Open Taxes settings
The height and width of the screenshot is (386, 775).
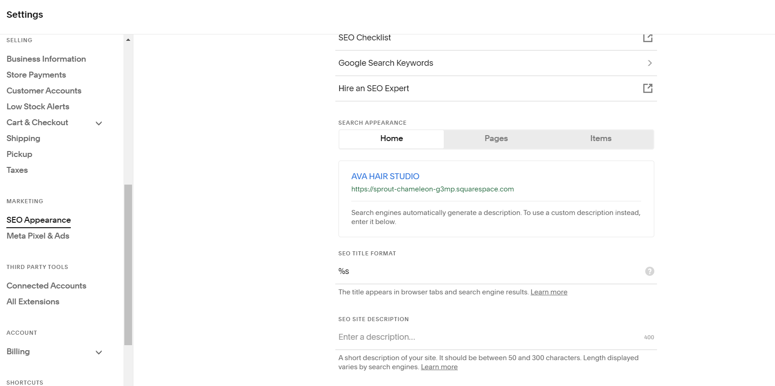pos(17,170)
